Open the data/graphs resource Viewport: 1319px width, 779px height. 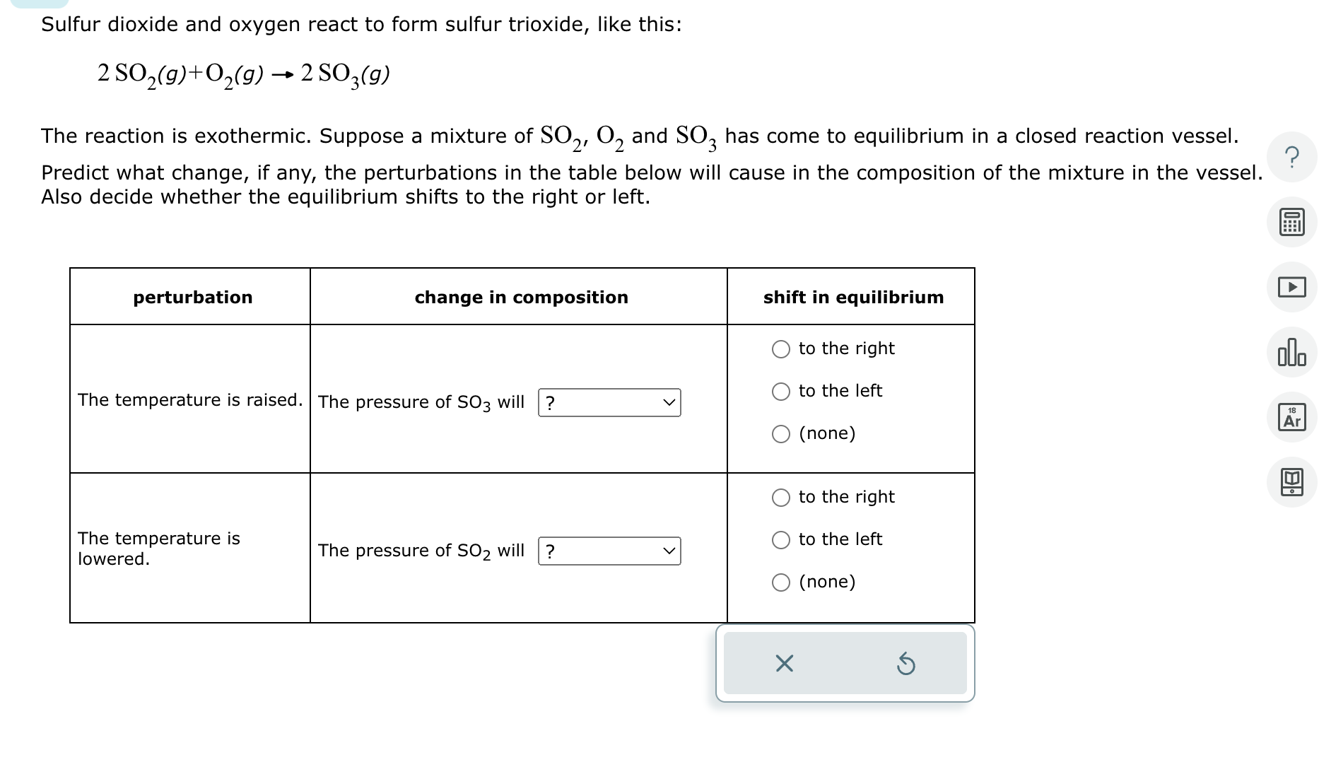(1292, 351)
